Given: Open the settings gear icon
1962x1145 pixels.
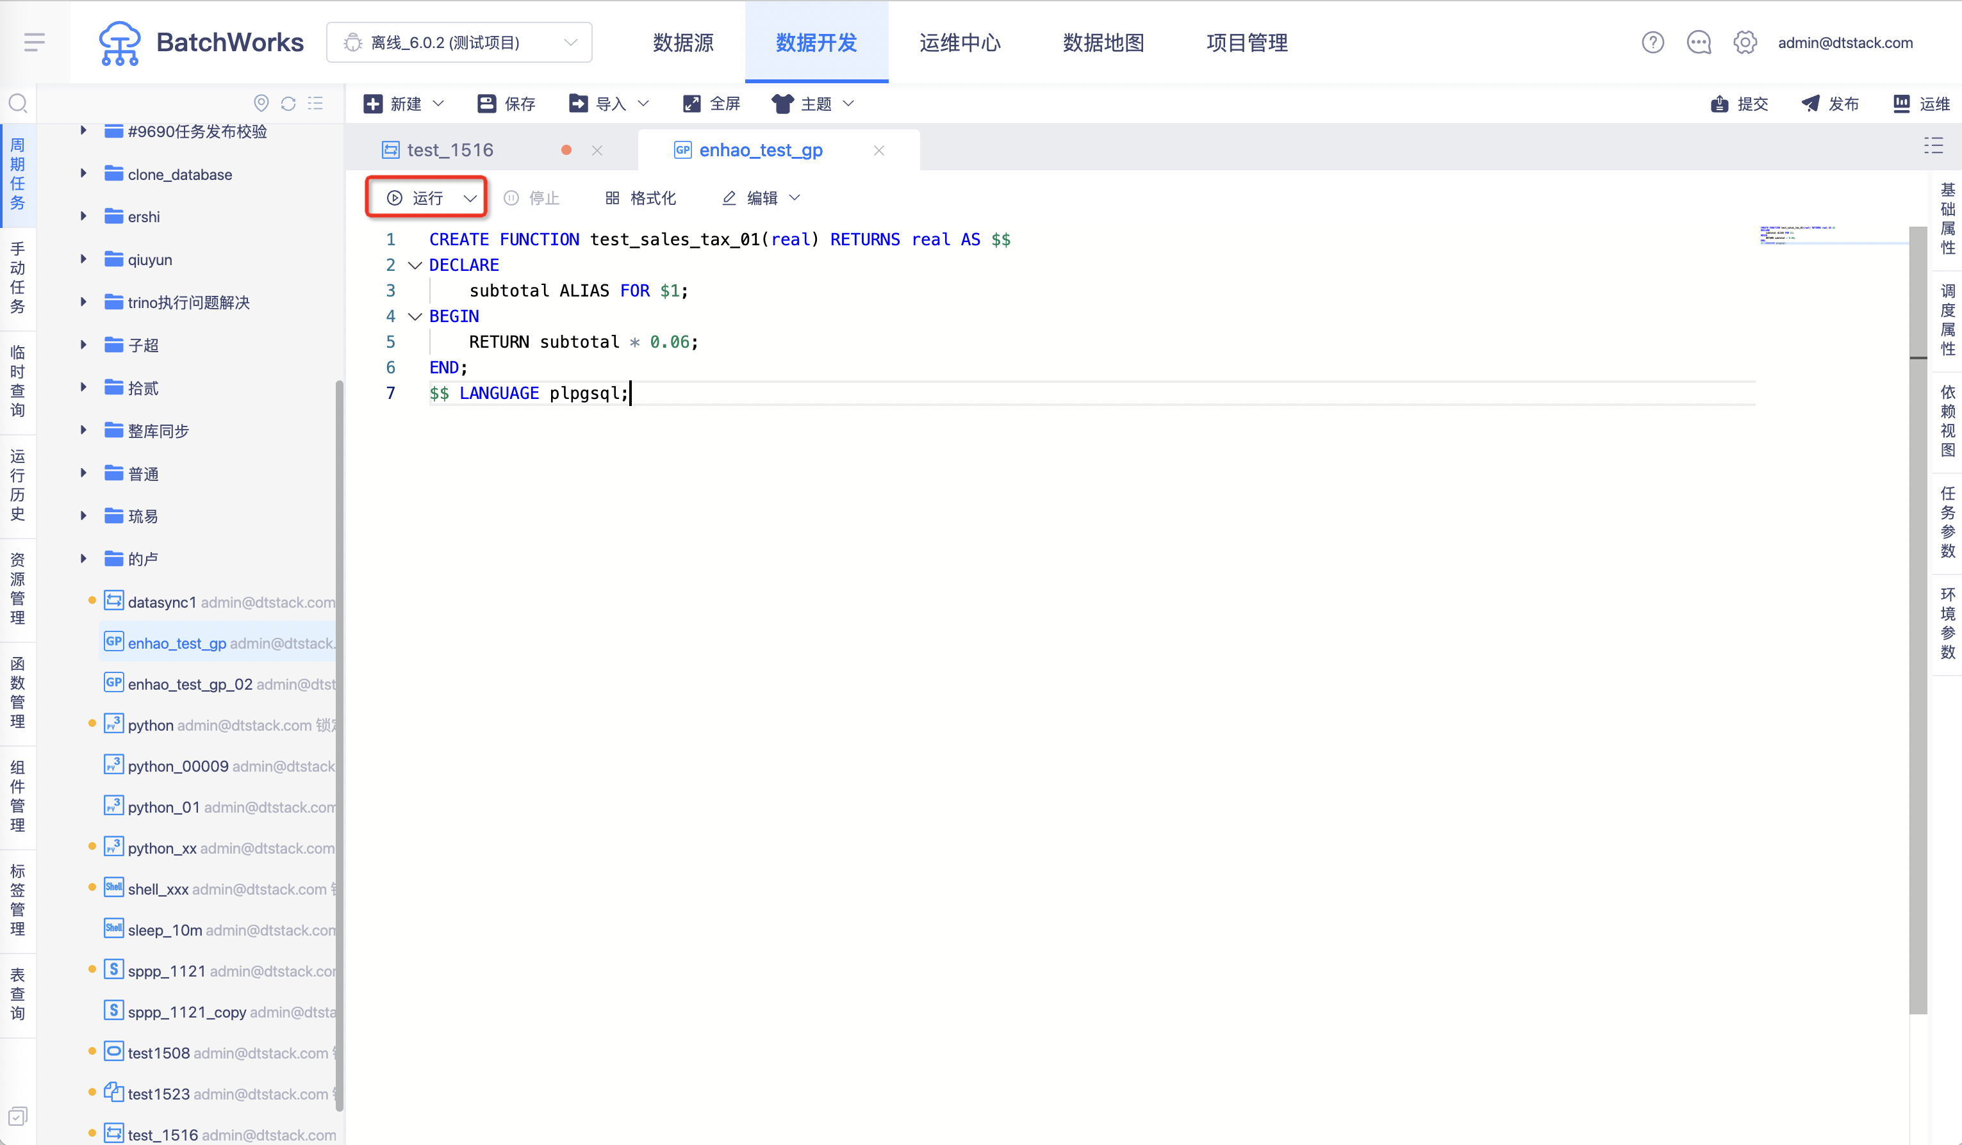Looking at the screenshot, I should (x=1745, y=42).
